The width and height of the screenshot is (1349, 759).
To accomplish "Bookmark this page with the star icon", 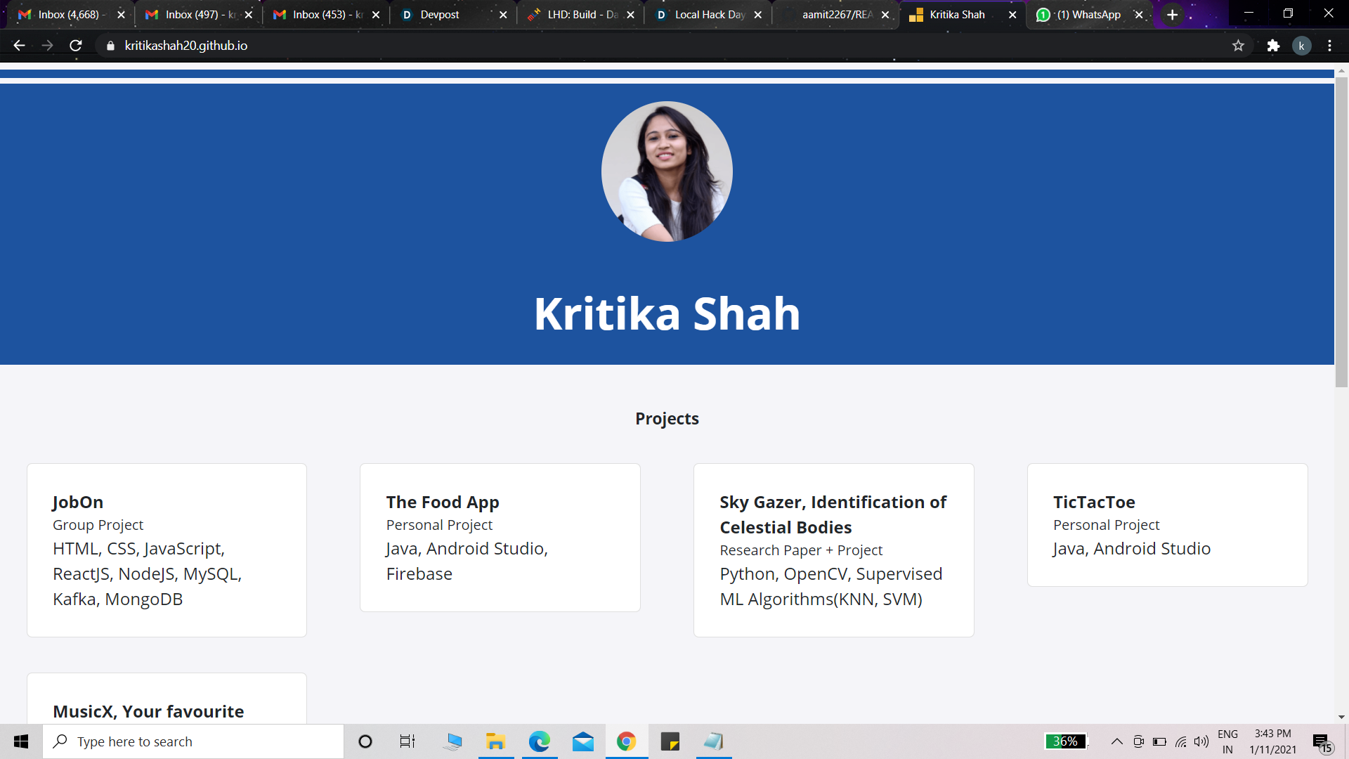I will click(x=1238, y=46).
